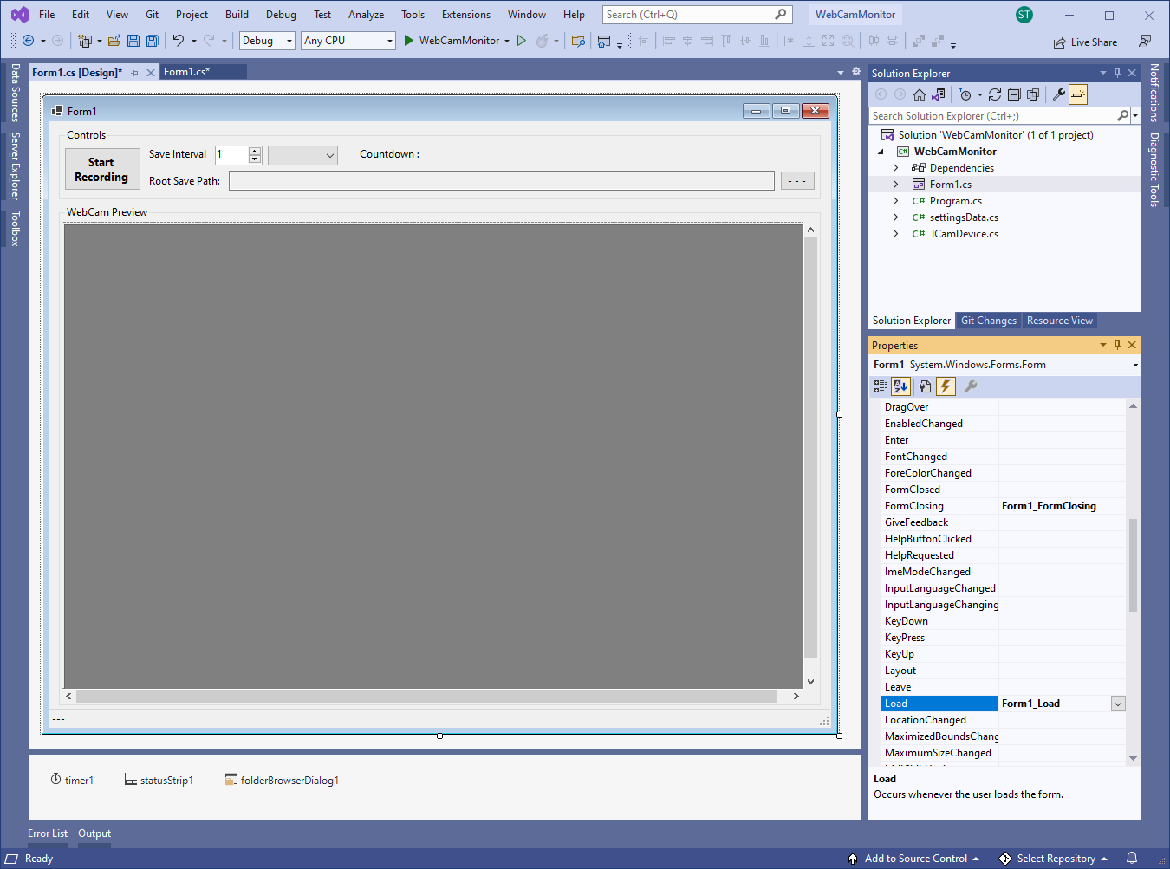Expand the TCamDevice.cs tree node

tap(896, 234)
